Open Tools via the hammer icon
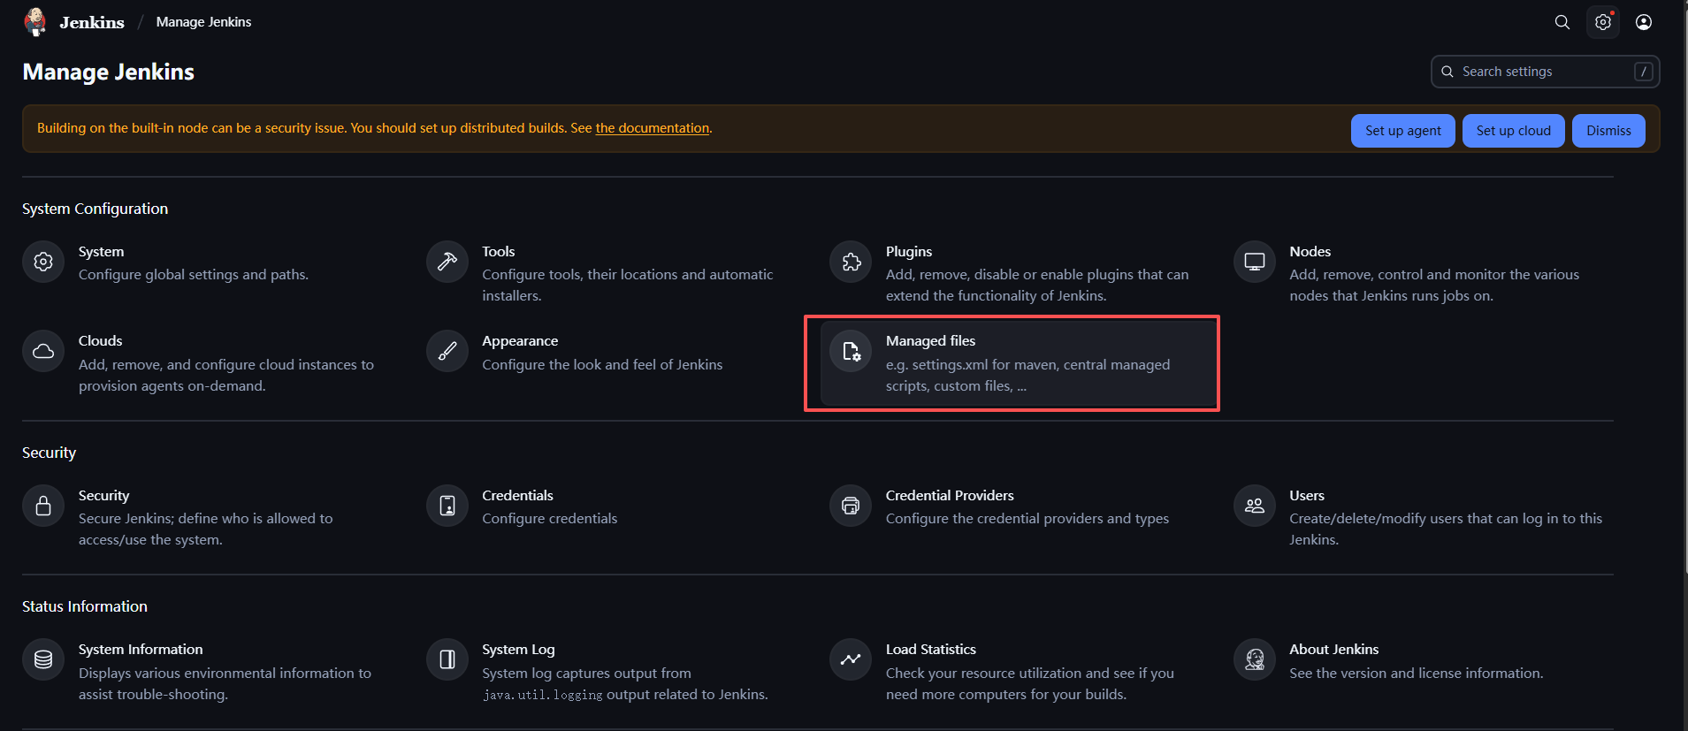 tap(447, 262)
